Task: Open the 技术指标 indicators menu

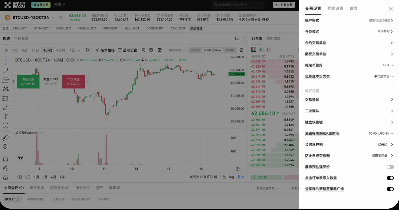Action: coord(105,50)
